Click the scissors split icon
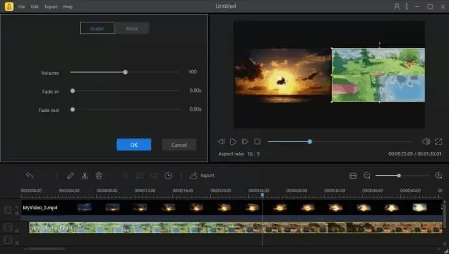The width and height of the screenshot is (449, 254). click(84, 175)
